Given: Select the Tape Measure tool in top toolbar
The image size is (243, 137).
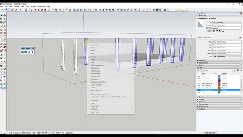Looking at the screenshot, I should 49,10.
